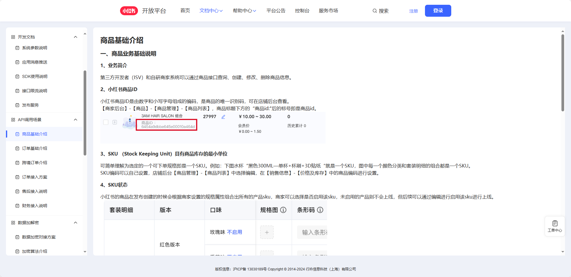Open the 文档中心 dropdown menu
The height and width of the screenshot is (277, 571).
click(x=211, y=11)
